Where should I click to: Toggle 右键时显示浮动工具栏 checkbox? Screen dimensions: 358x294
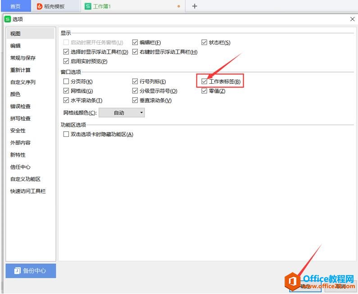[x=135, y=52]
